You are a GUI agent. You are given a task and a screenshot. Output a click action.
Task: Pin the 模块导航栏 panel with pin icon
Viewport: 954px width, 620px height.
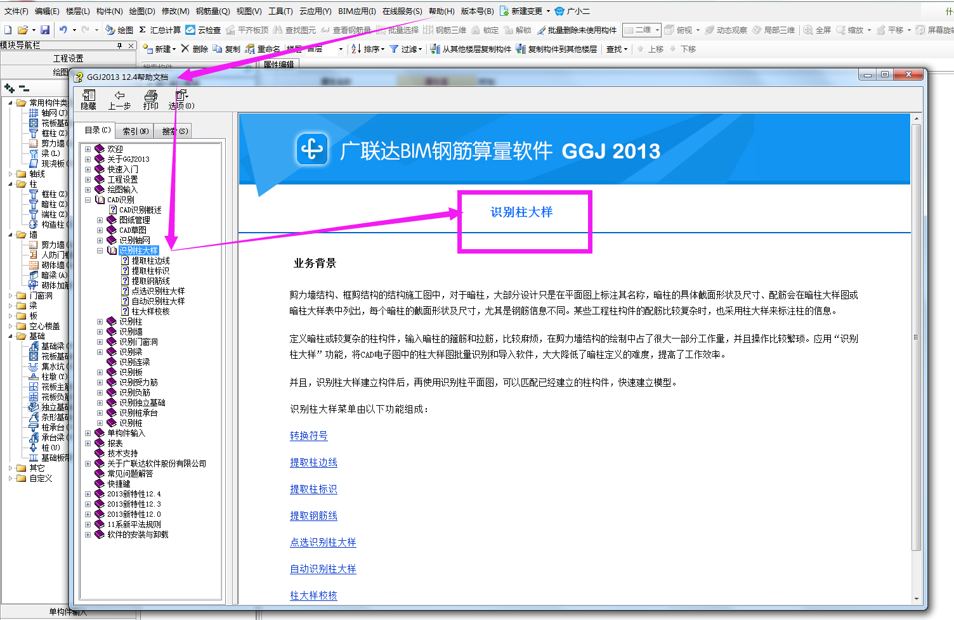pos(119,46)
